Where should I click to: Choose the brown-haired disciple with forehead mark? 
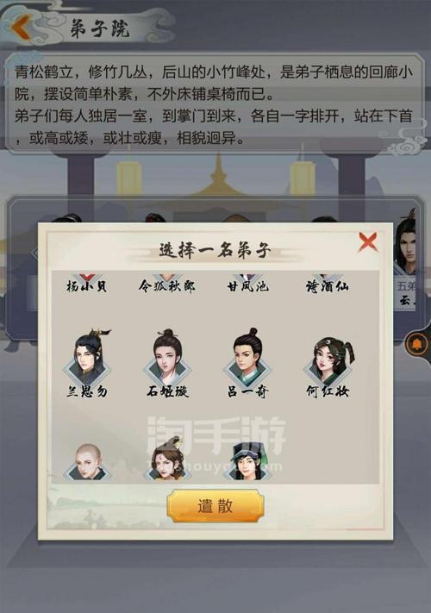(x=167, y=459)
